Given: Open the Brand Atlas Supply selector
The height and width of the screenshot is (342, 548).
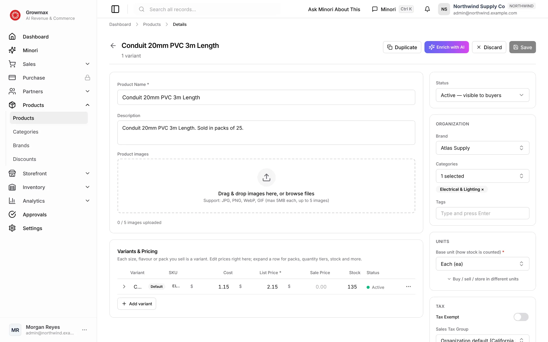Looking at the screenshot, I should pyautogui.click(x=483, y=148).
